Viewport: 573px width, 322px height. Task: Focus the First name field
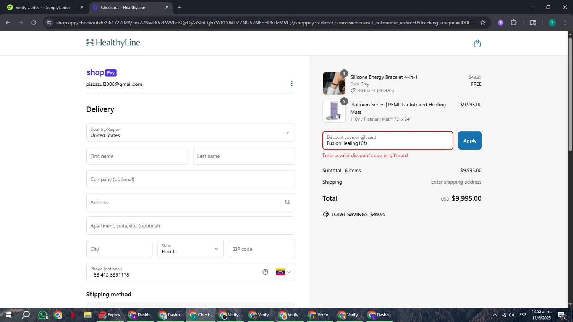point(137,156)
